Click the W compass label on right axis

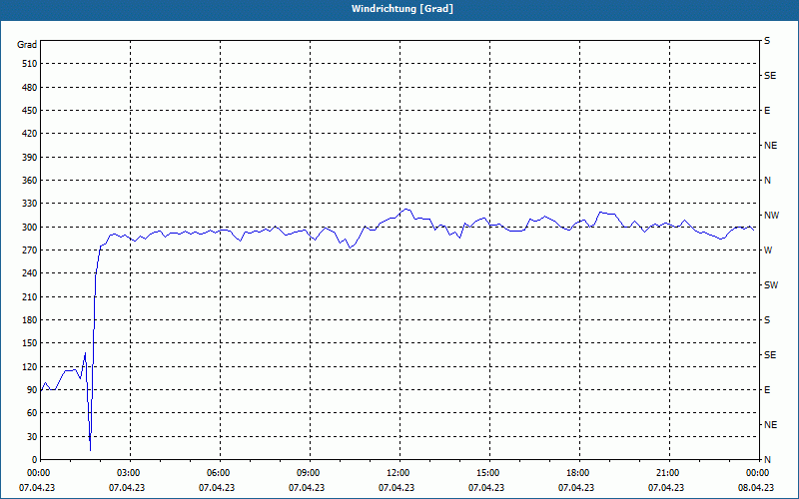tap(768, 250)
